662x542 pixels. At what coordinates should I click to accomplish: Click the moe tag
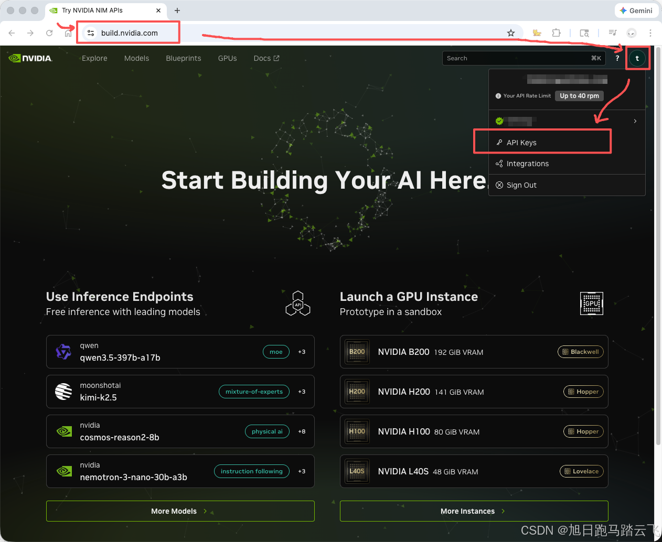276,352
